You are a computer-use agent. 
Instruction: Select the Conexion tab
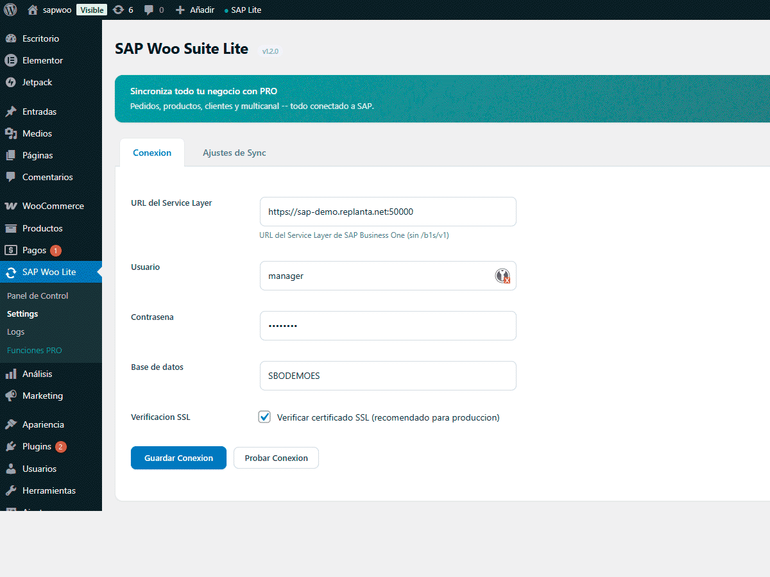[x=151, y=153]
